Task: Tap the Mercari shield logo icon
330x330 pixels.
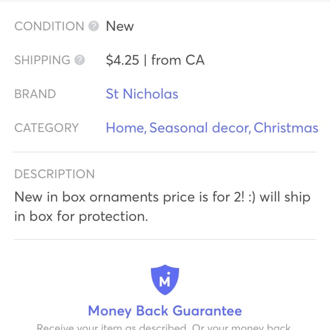Action: click(165, 280)
